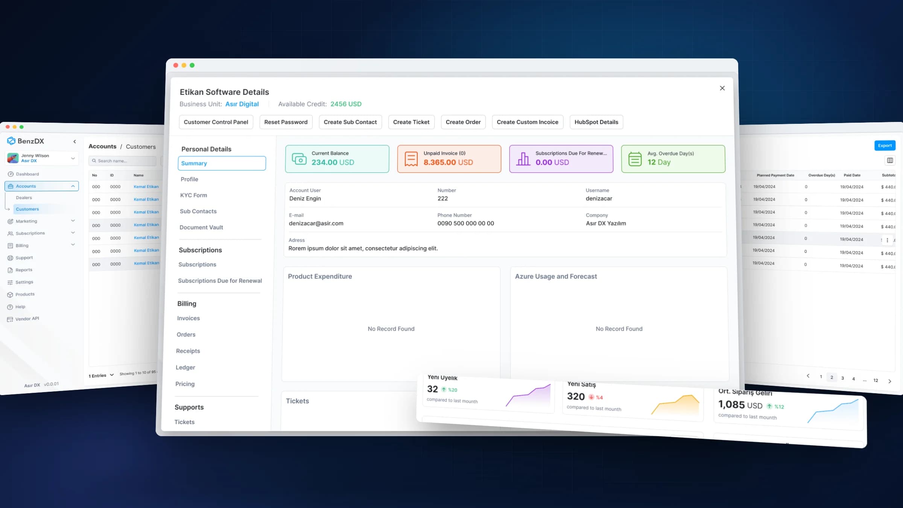Collapse sidebar with the left chevron icon

click(x=74, y=141)
